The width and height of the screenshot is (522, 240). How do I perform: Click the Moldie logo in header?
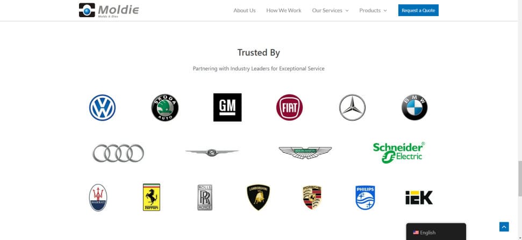point(109,10)
